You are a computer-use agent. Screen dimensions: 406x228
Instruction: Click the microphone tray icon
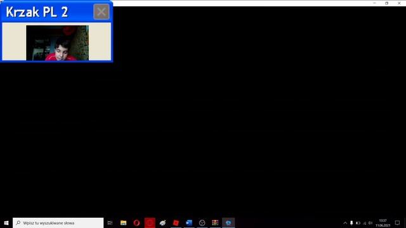tap(351, 223)
